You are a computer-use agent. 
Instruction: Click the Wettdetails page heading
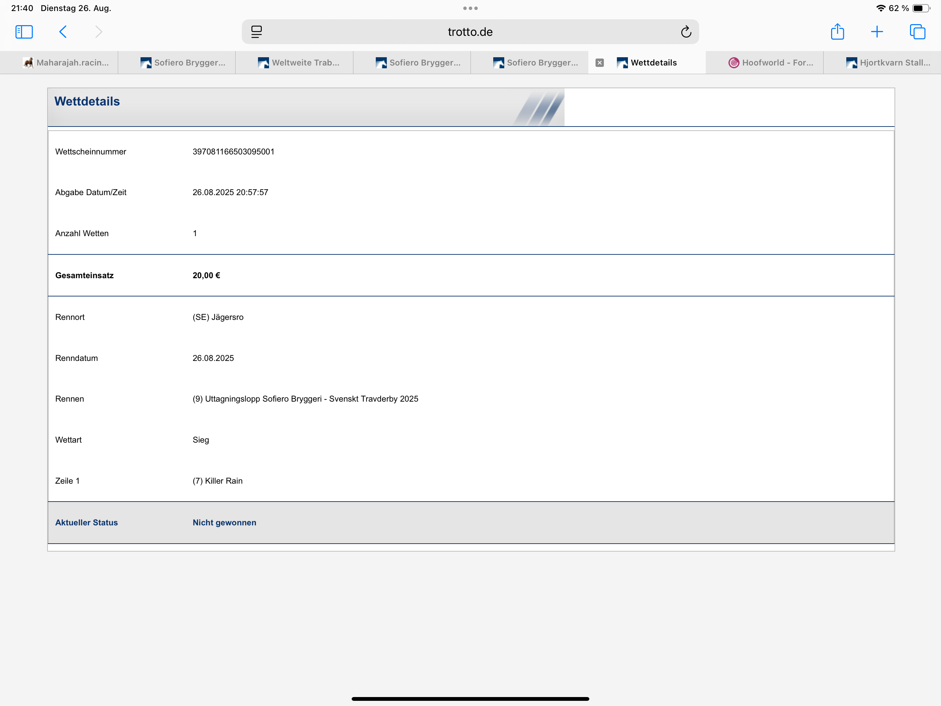87,101
